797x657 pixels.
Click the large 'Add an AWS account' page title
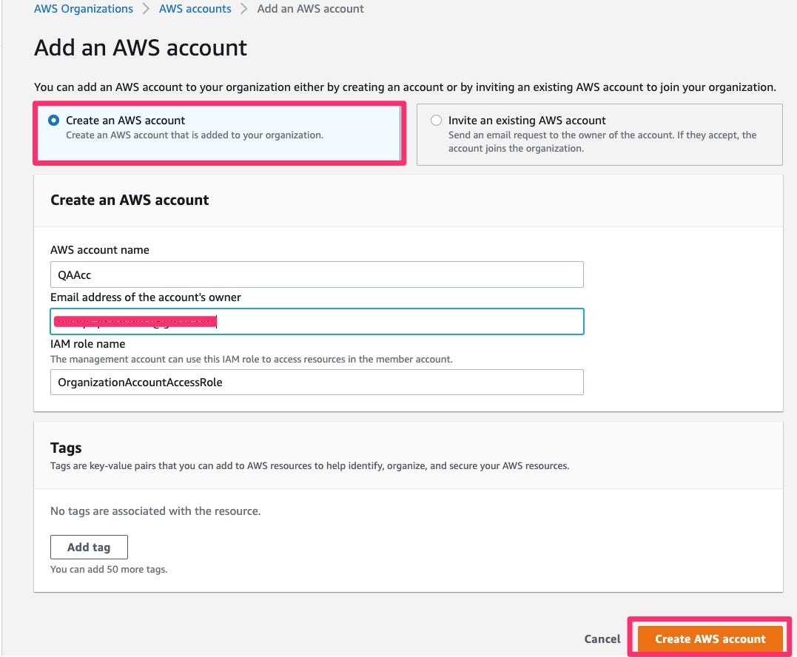pyautogui.click(x=141, y=48)
